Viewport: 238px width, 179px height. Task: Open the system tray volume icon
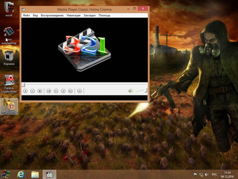206,175
